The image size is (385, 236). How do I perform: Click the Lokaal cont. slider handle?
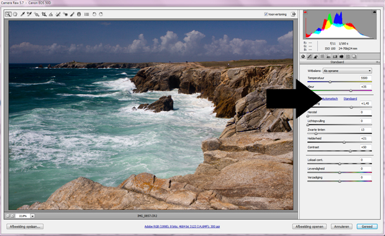[x=340, y=164]
